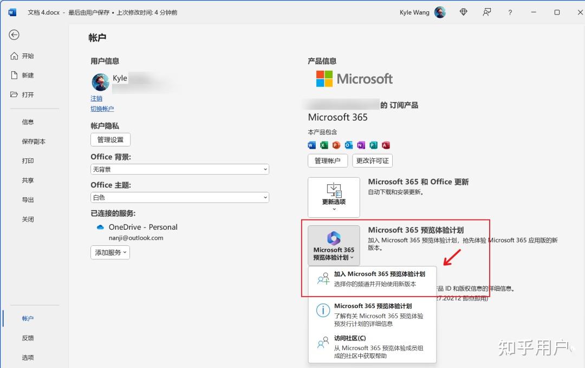
Task: Click the title bar account avatar
Action: click(x=440, y=12)
